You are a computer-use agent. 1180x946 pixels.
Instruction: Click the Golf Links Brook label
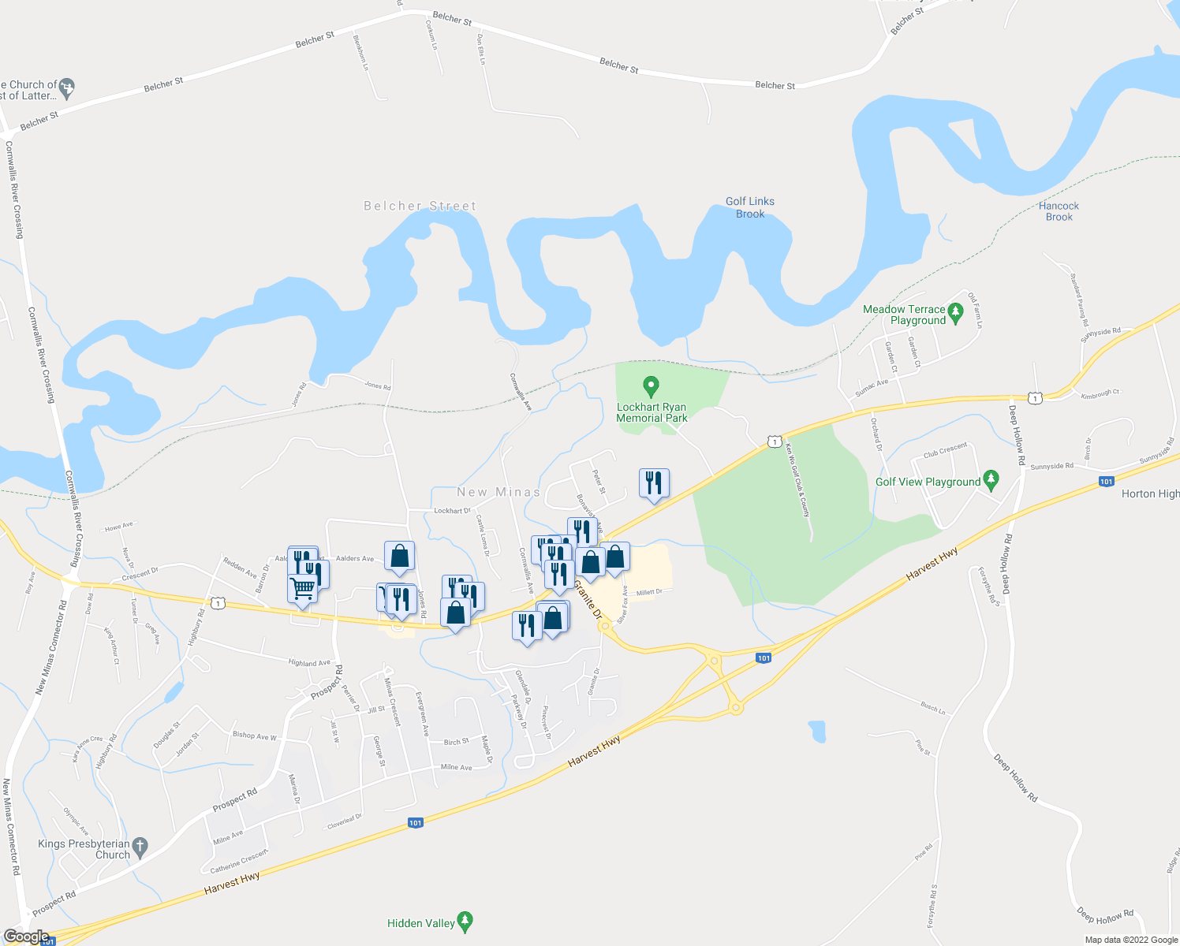pyautogui.click(x=750, y=207)
